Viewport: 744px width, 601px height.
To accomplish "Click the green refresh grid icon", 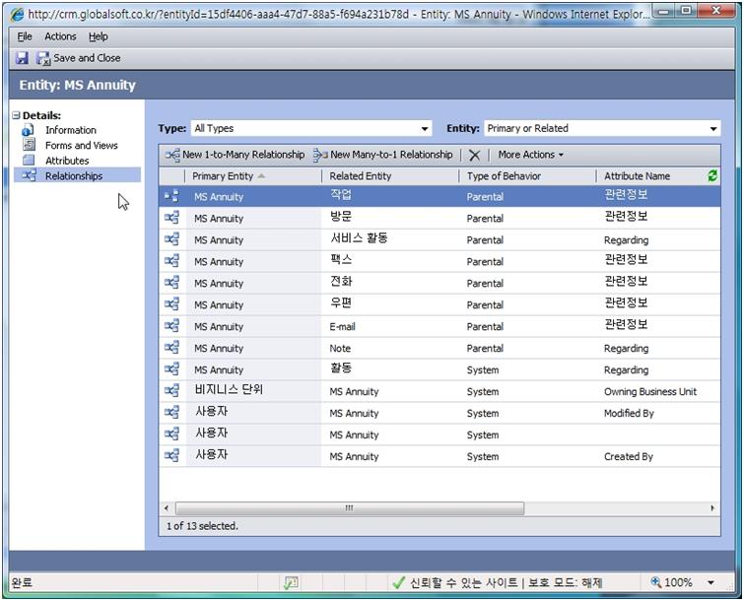I will 712,176.
